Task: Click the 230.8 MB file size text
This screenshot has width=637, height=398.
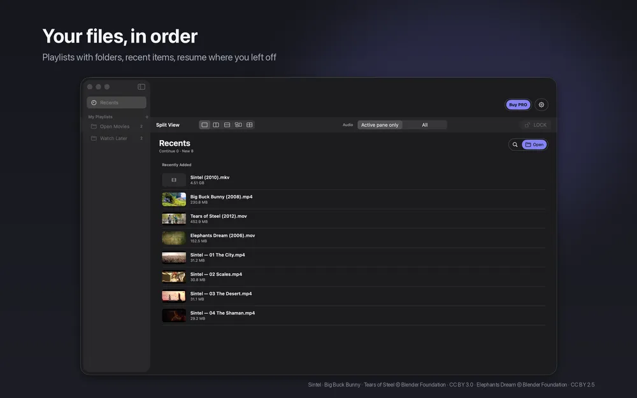Action: (x=199, y=203)
